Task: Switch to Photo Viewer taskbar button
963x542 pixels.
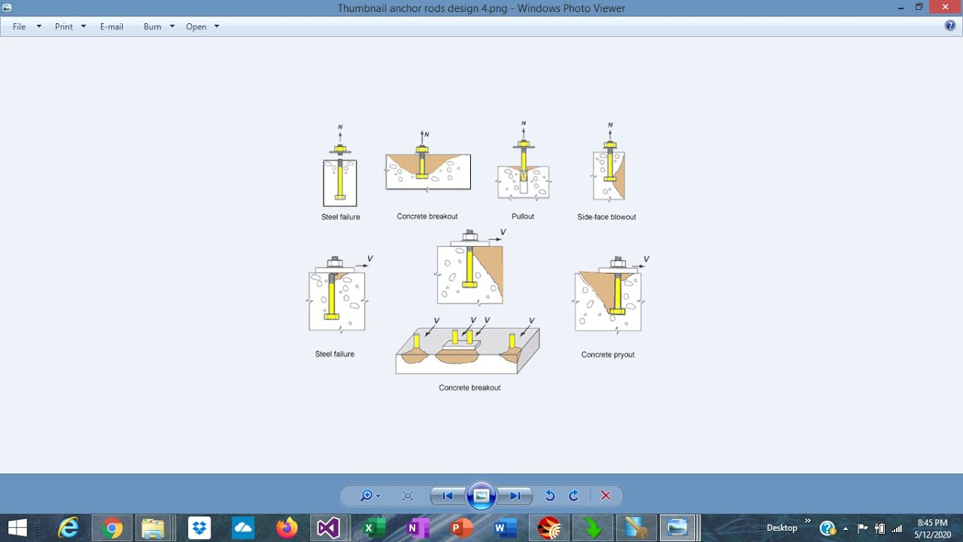Action: click(678, 528)
